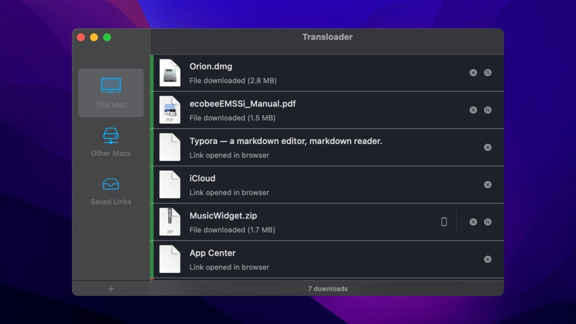Reveal Orion.dmg in Finder with magnifier icon
The image size is (576, 324).
click(x=487, y=72)
